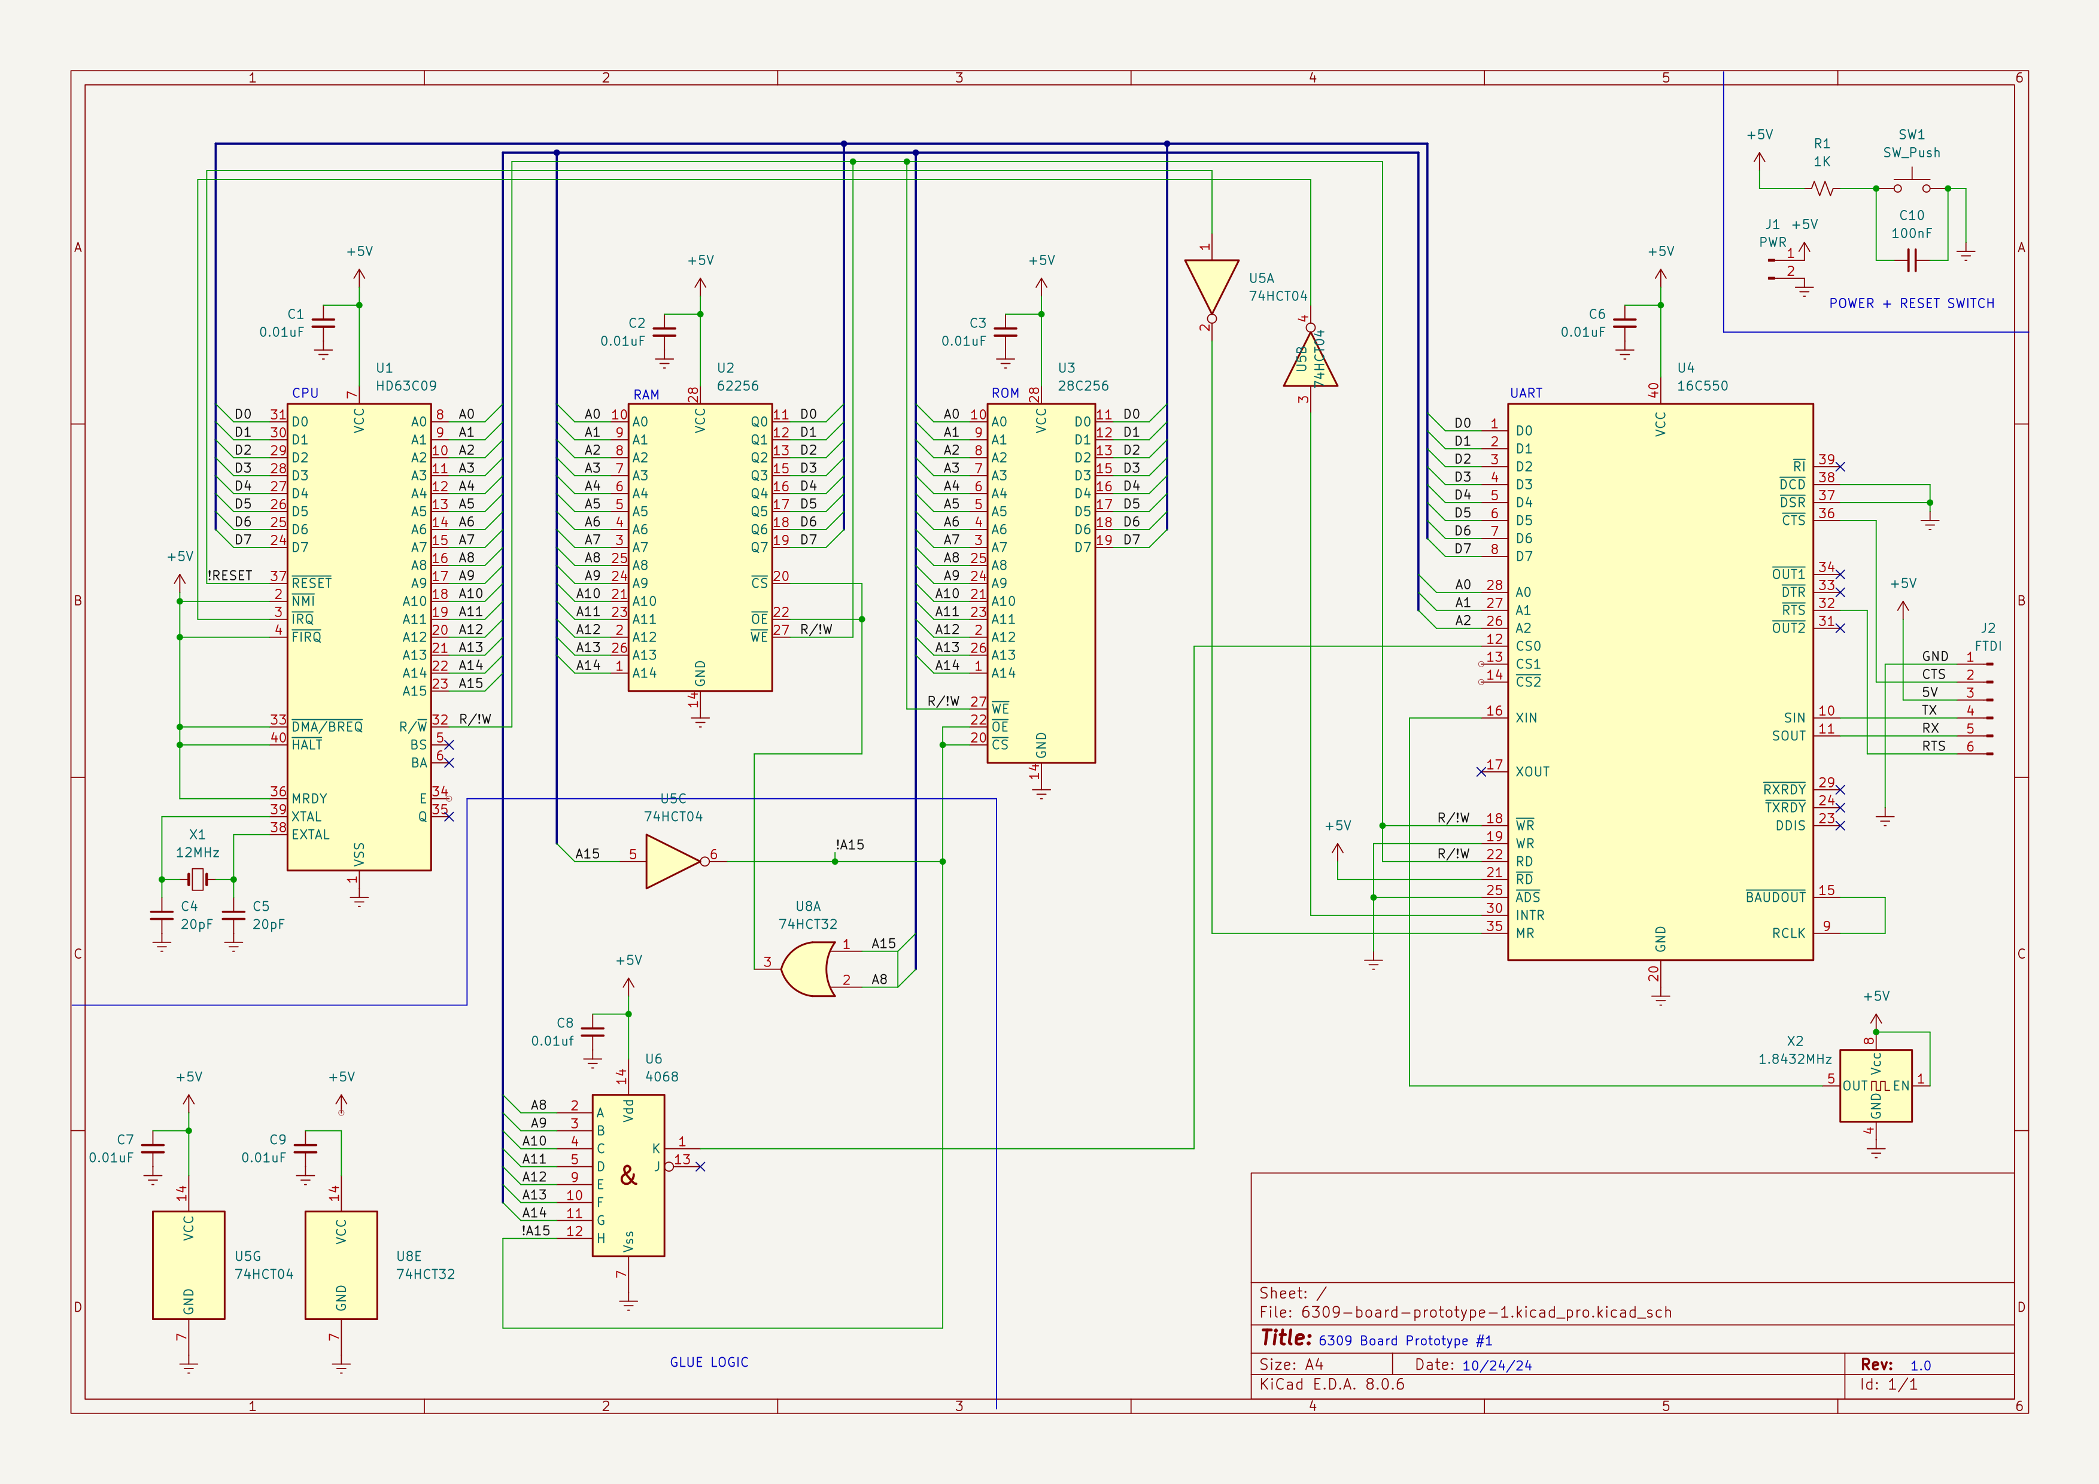Image resolution: width=2099 pixels, height=1484 pixels.
Task: Click the HD63C09 CPU chip body
Action: 359,637
